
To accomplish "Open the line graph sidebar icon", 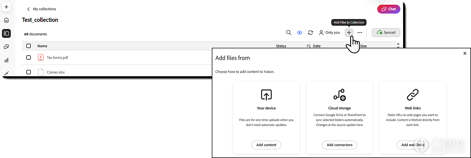I will click(x=6, y=73).
